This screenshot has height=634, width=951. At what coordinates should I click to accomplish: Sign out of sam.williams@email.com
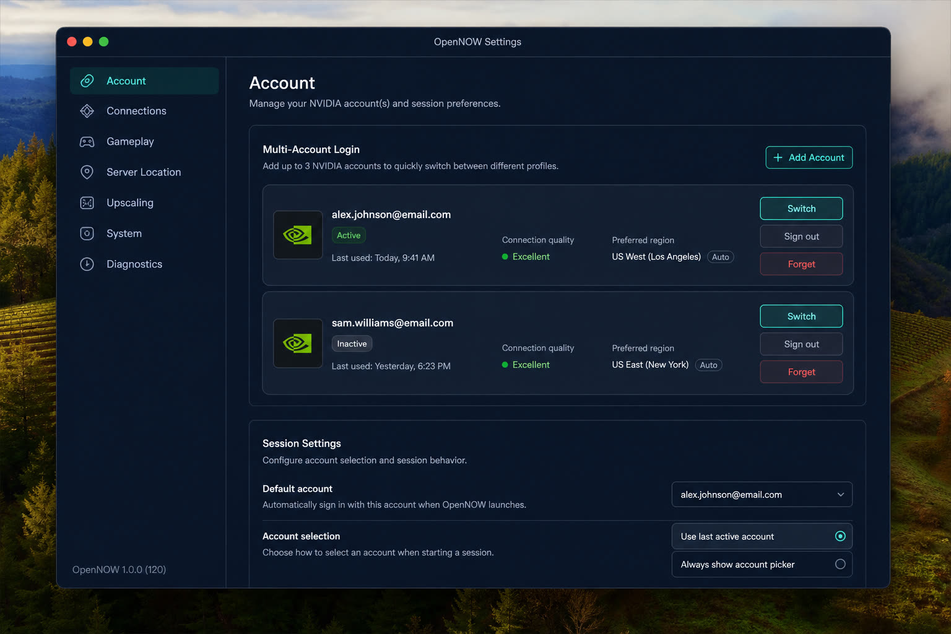pyautogui.click(x=801, y=344)
